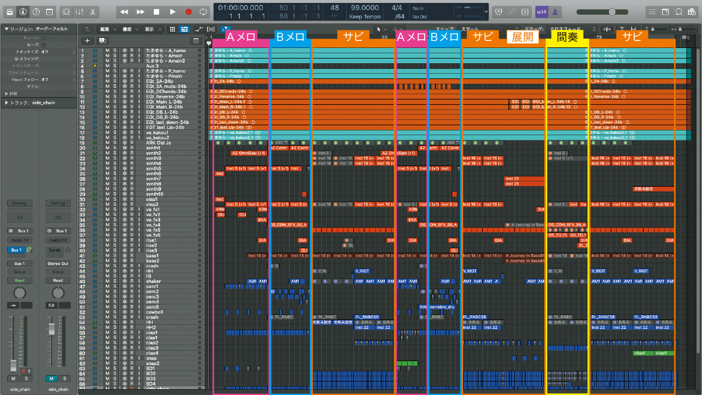Toggle Replace mode icon
This screenshot has width=702, height=395.
click(x=498, y=11)
